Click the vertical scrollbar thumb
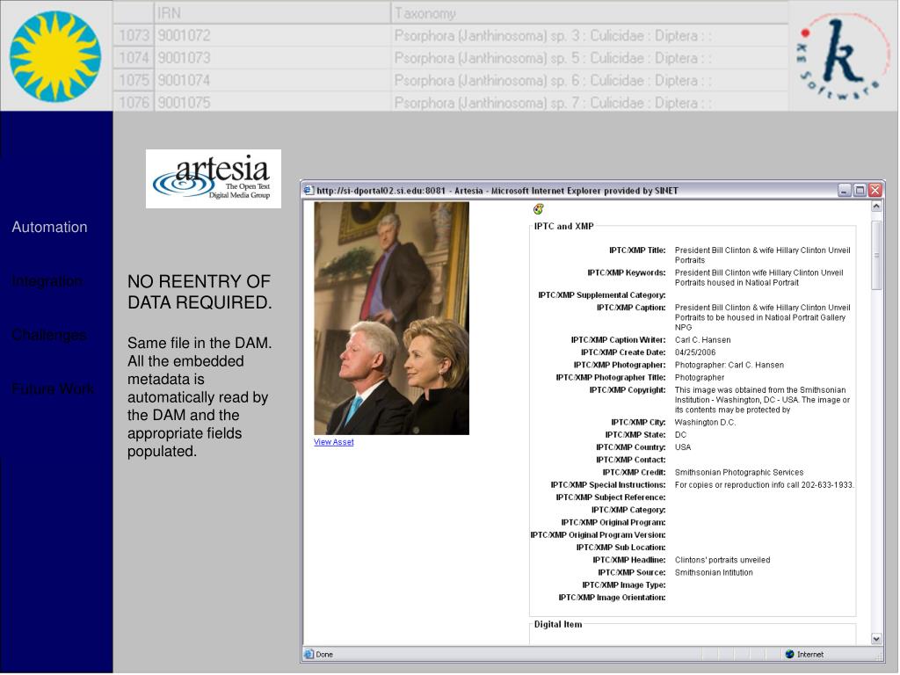Screen dimensions: 900x675 pyautogui.click(x=876, y=256)
